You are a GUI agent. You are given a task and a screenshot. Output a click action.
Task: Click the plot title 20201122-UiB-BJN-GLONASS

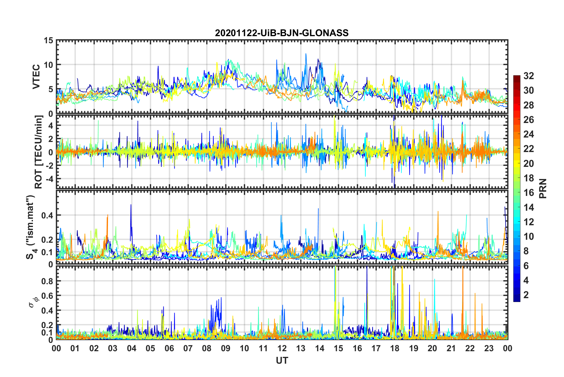(x=282, y=33)
